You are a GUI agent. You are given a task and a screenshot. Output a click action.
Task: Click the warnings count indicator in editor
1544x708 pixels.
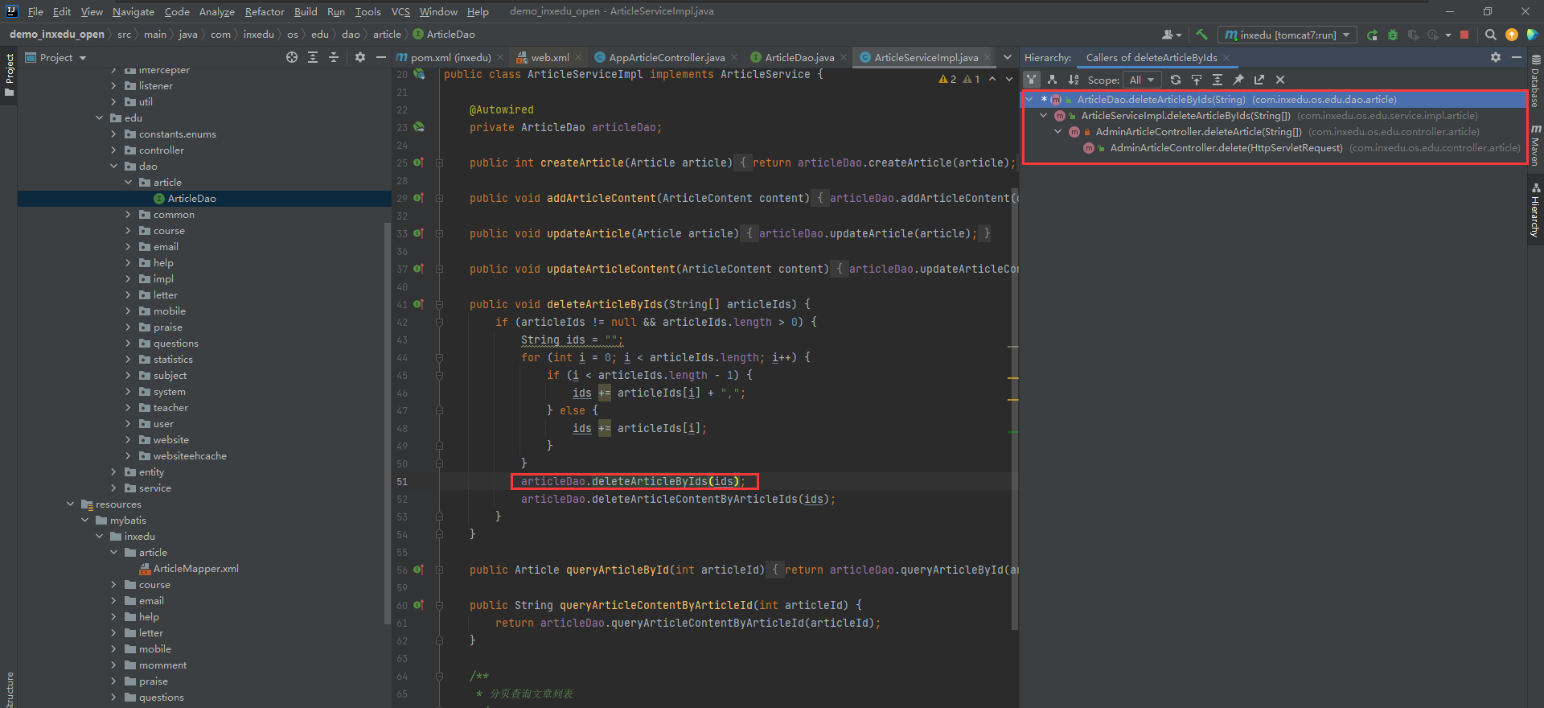(x=959, y=79)
